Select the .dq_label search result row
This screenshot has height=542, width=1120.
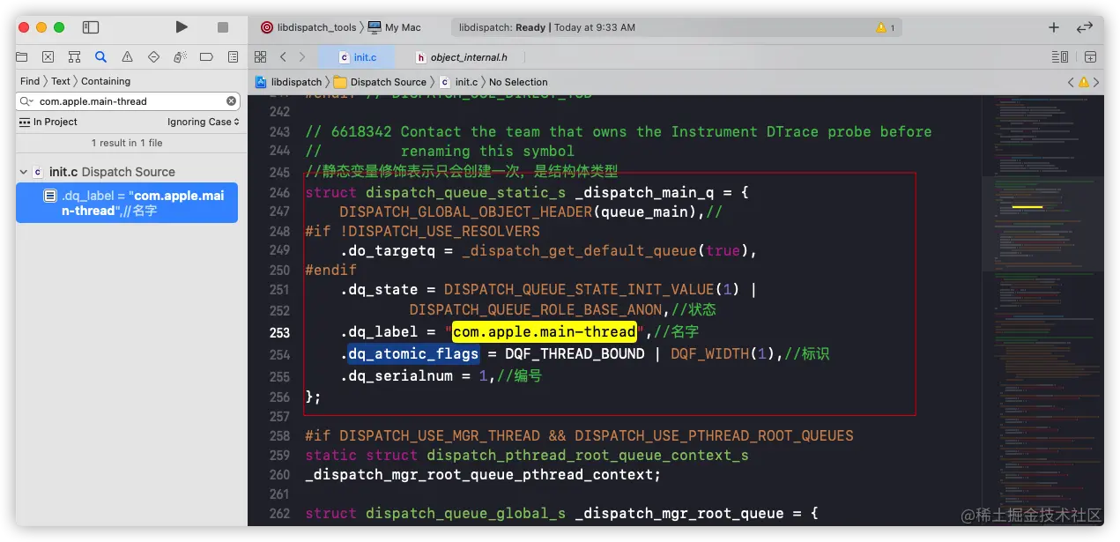[127, 203]
